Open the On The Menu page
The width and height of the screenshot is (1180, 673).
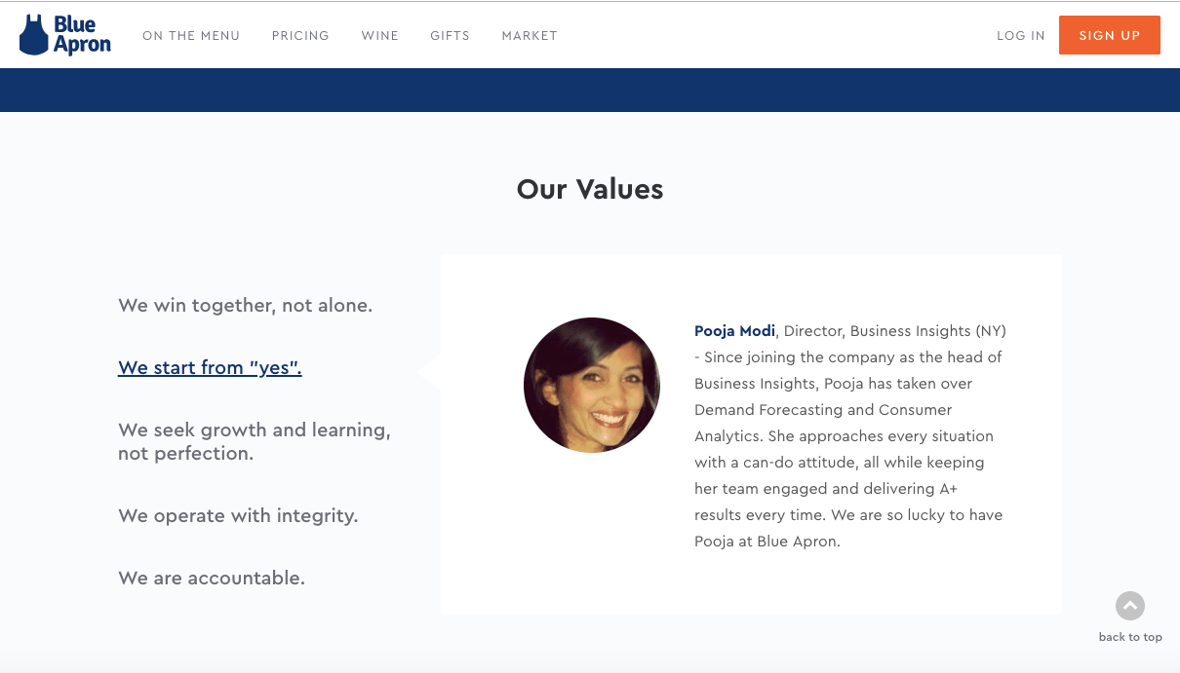[x=191, y=36]
